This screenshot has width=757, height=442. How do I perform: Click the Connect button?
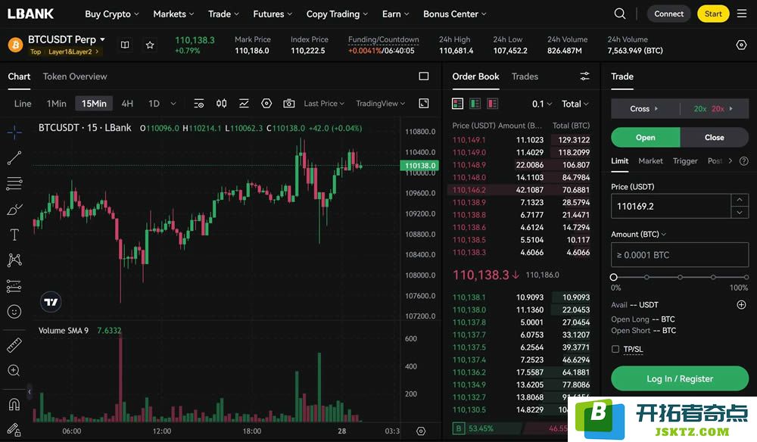[x=668, y=14]
